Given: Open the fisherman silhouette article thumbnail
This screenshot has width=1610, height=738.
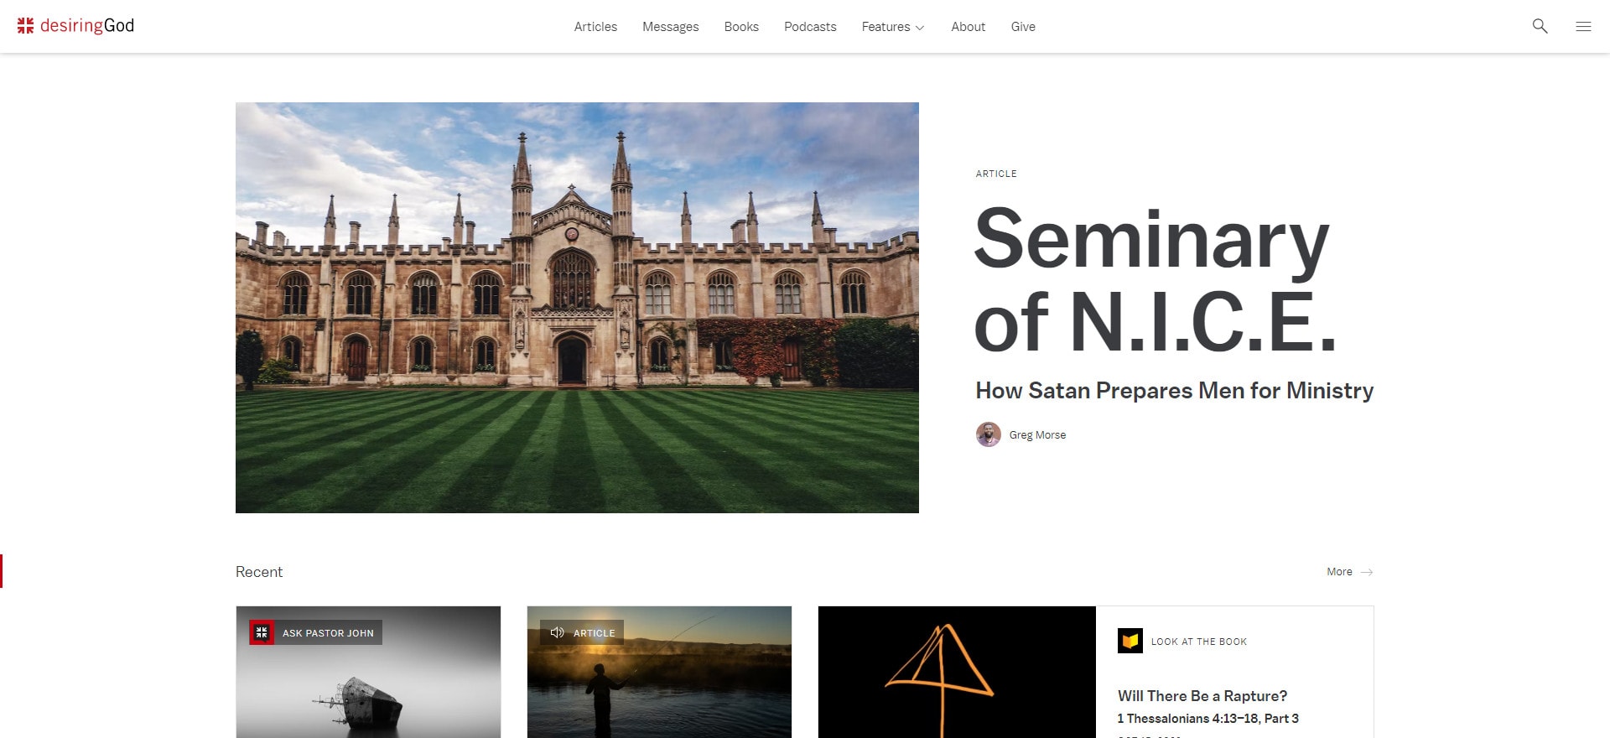Looking at the screenshot, I should 659,672.
